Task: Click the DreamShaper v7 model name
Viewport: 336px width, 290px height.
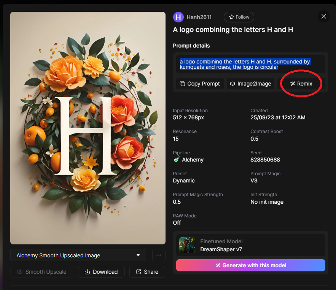Action: [221, 249]
